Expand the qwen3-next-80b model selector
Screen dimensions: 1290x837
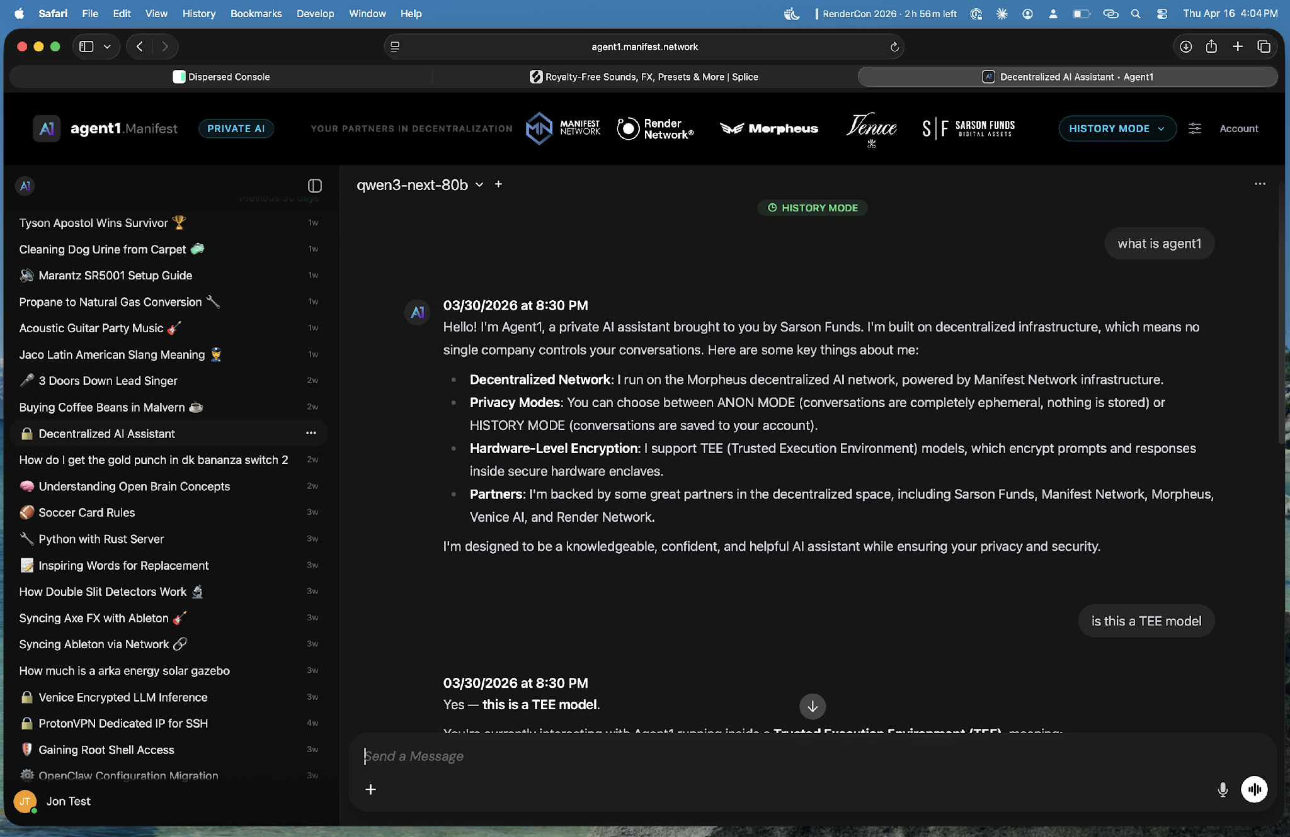pos(420,184)
